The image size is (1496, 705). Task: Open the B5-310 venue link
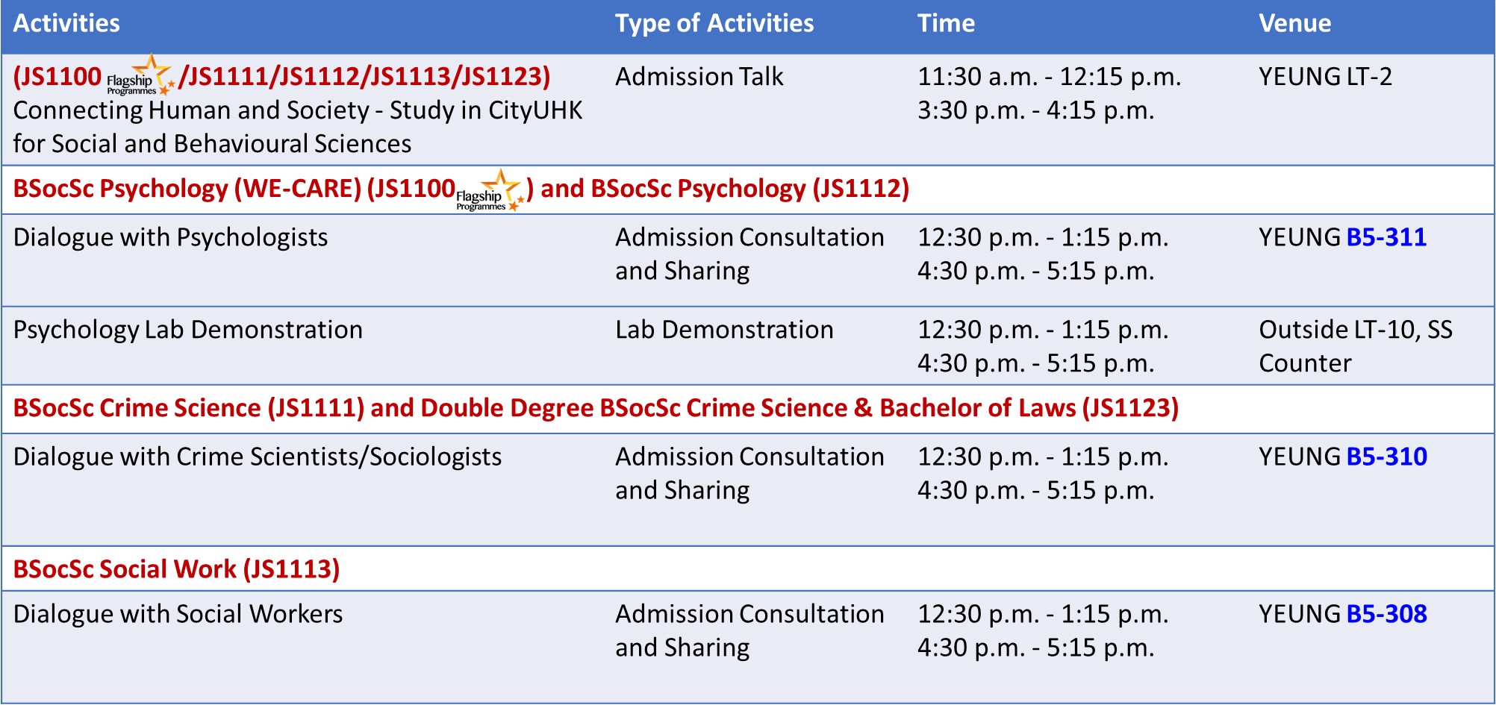pos(1386,457)
